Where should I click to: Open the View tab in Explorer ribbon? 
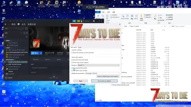[x=114, y=12]
